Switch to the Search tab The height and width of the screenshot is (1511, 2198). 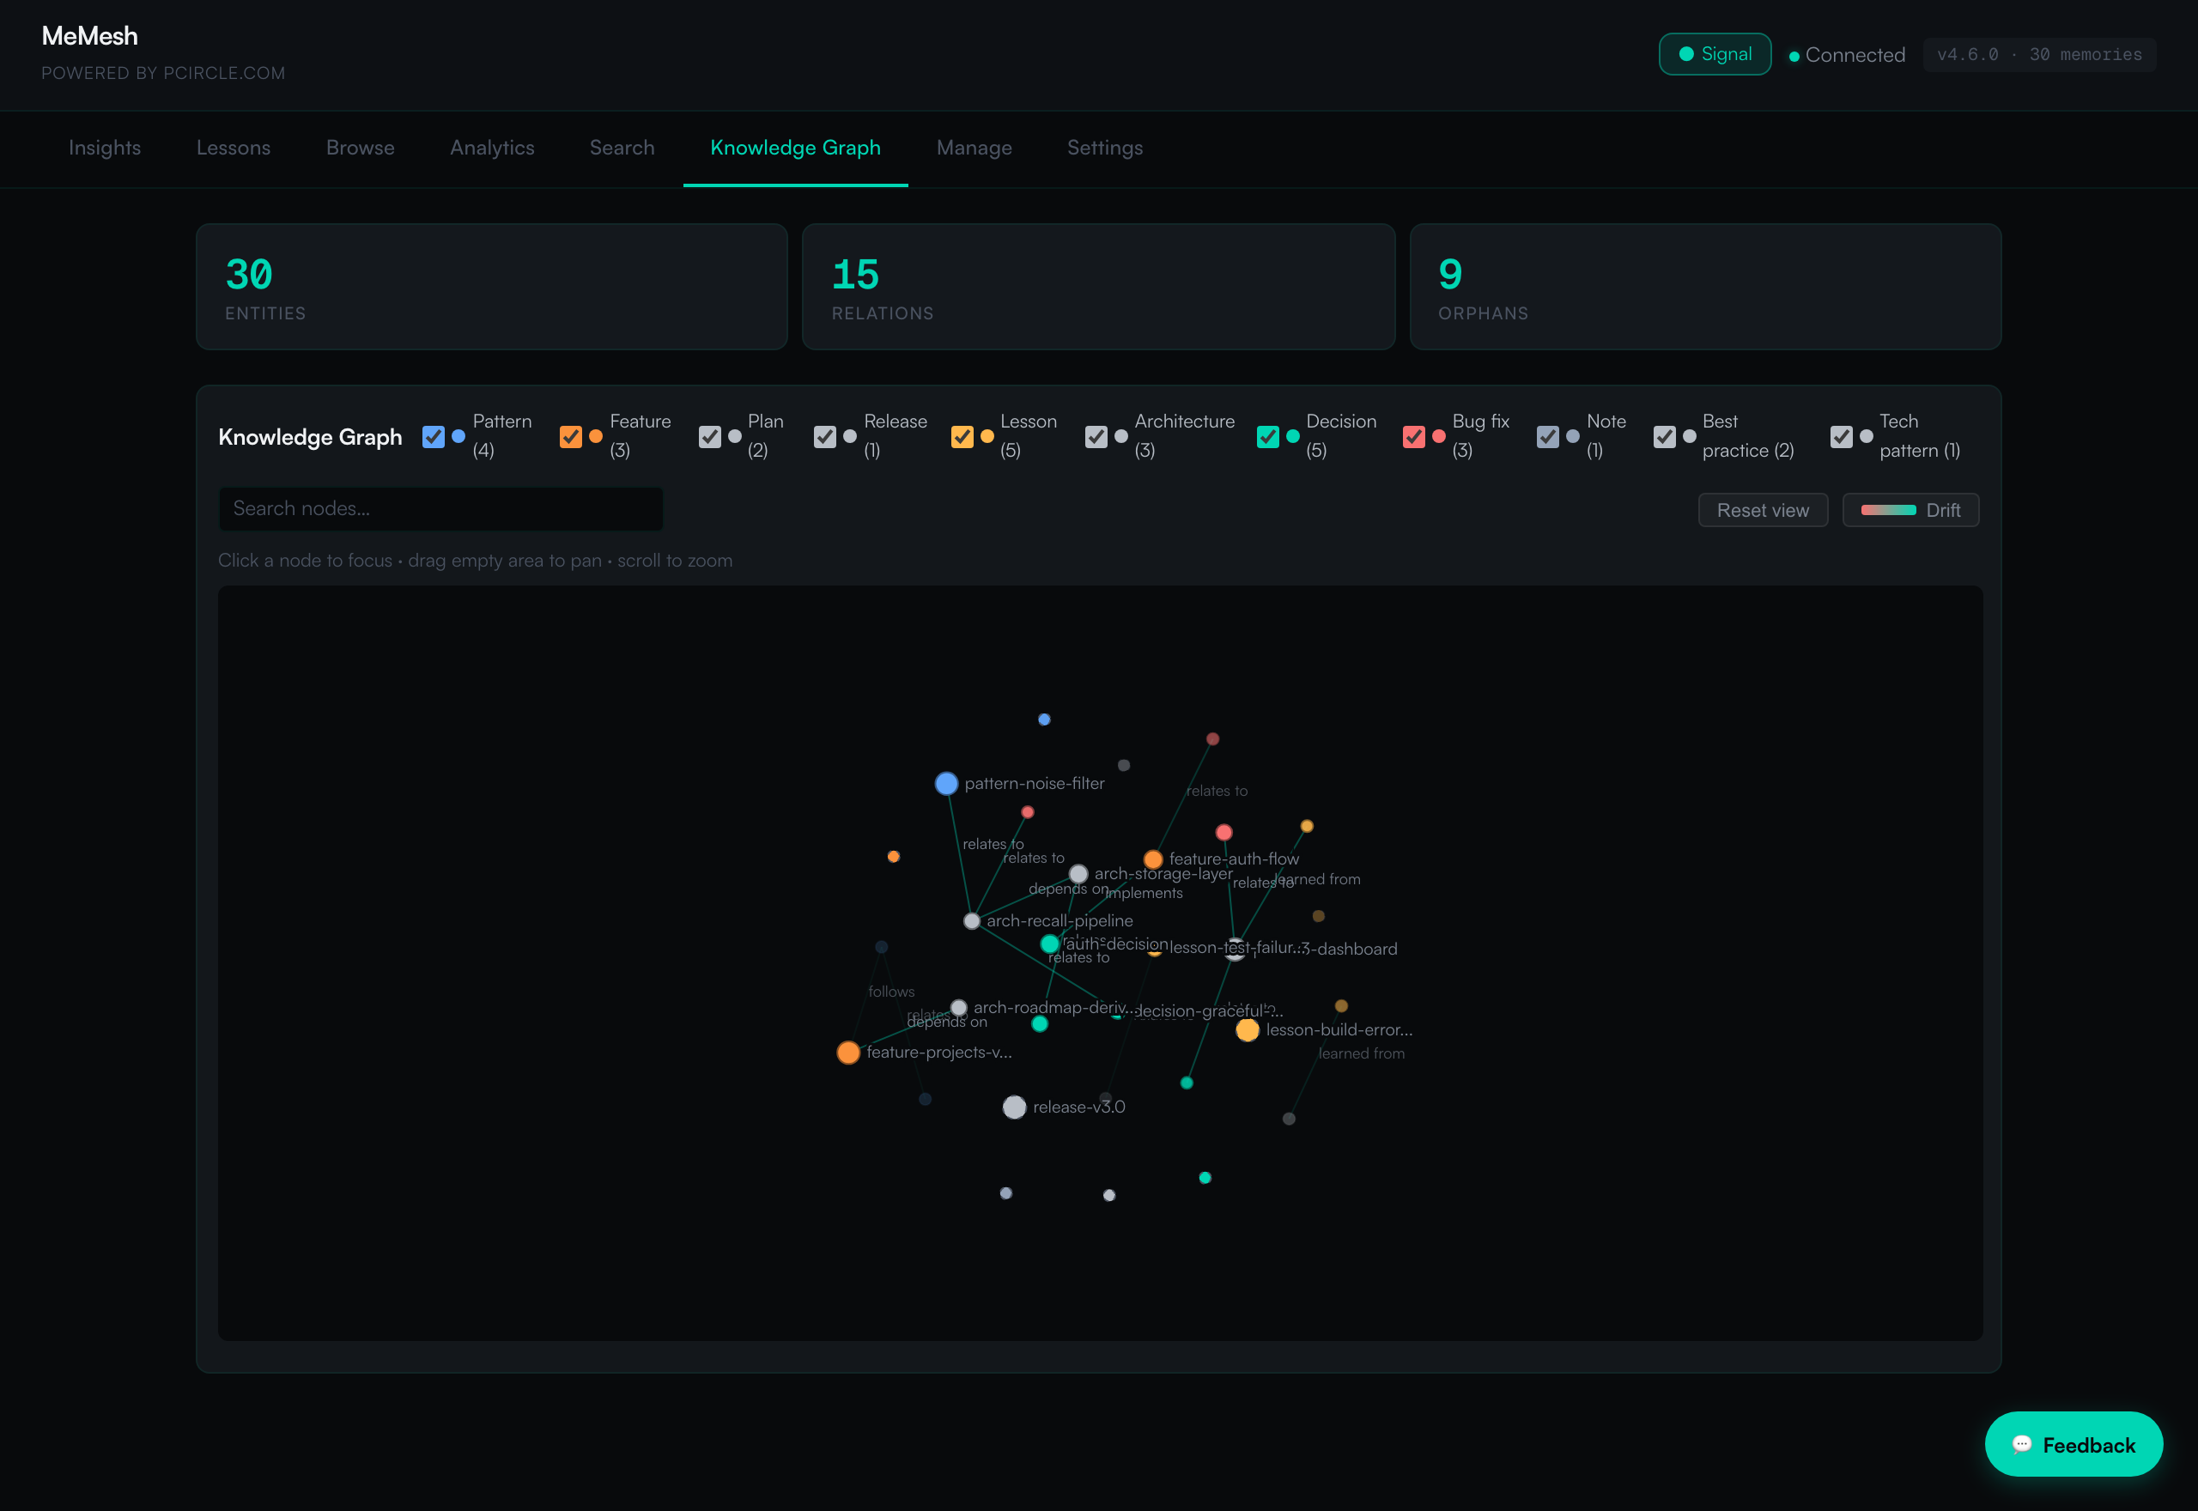[622, 148]
